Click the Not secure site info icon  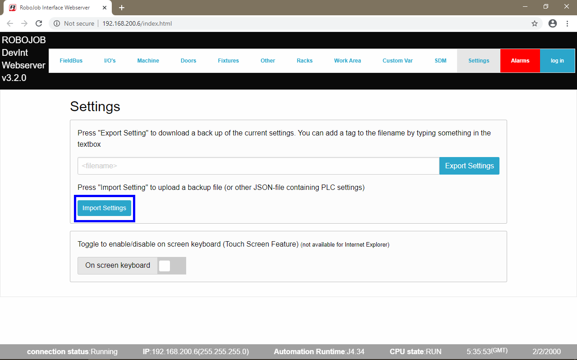point(57,23)
